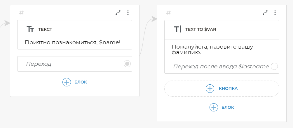Edit the text 'Приятно познакомиться, $name!'
The height and width of the screenshot is (128, 293).
click(x=73, y=42)
